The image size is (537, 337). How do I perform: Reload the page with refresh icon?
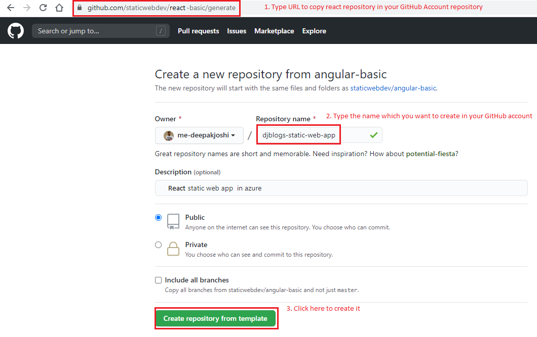pos(43,8)
